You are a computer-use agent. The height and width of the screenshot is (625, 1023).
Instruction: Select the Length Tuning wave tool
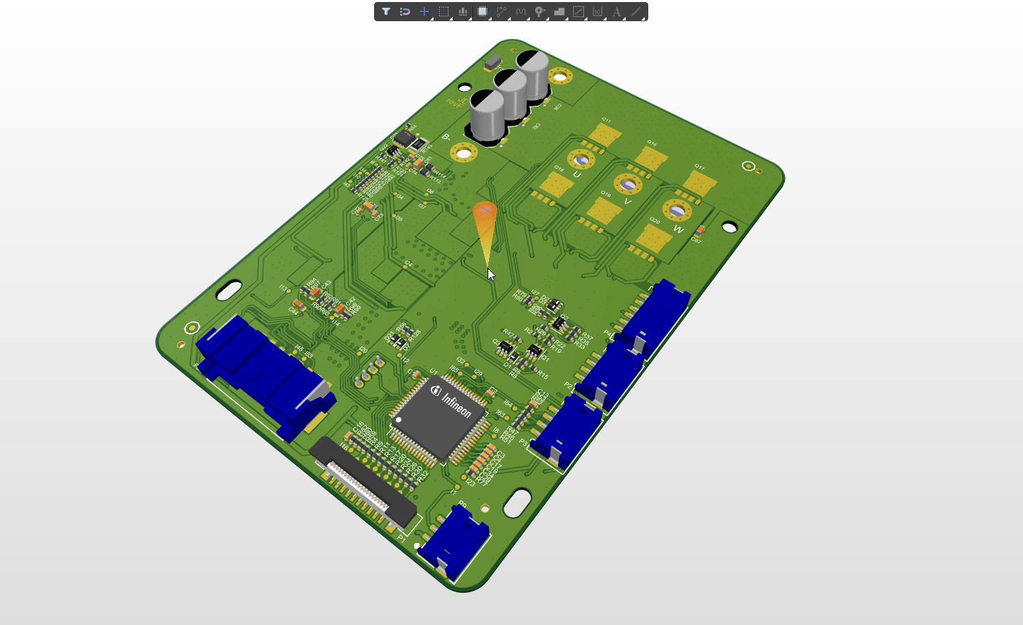tap(521, 12)
